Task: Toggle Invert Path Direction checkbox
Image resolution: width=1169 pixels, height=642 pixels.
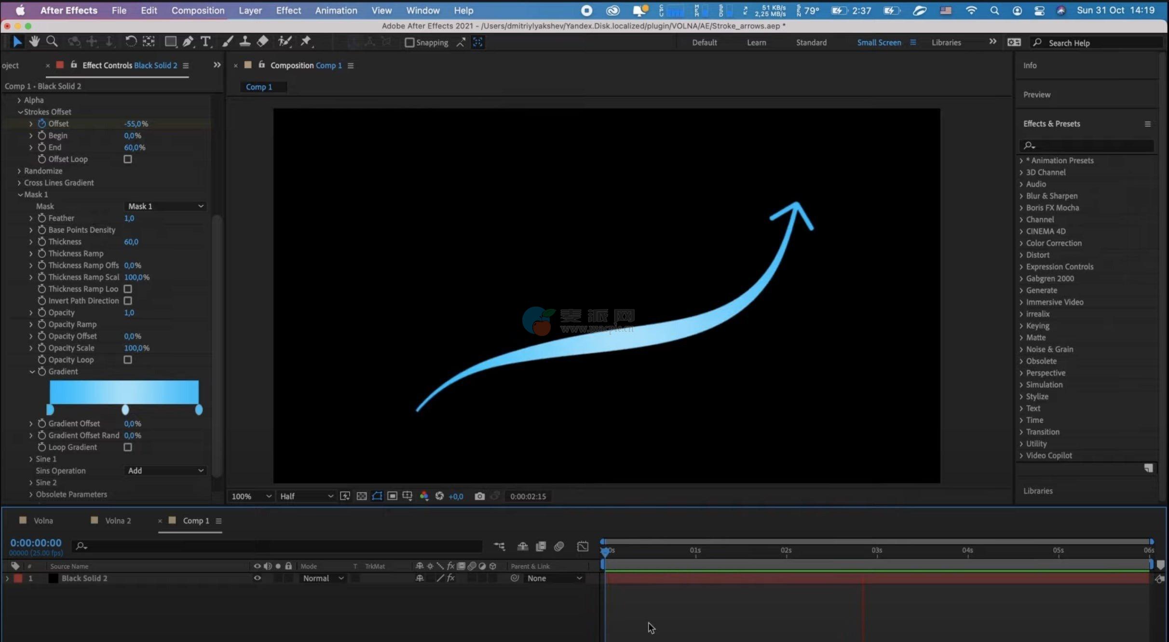Action: pyautogui.click(x=128, y=301)
